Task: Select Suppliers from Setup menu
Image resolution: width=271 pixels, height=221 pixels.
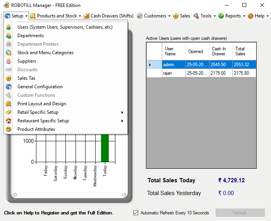Action: (27, 61)
